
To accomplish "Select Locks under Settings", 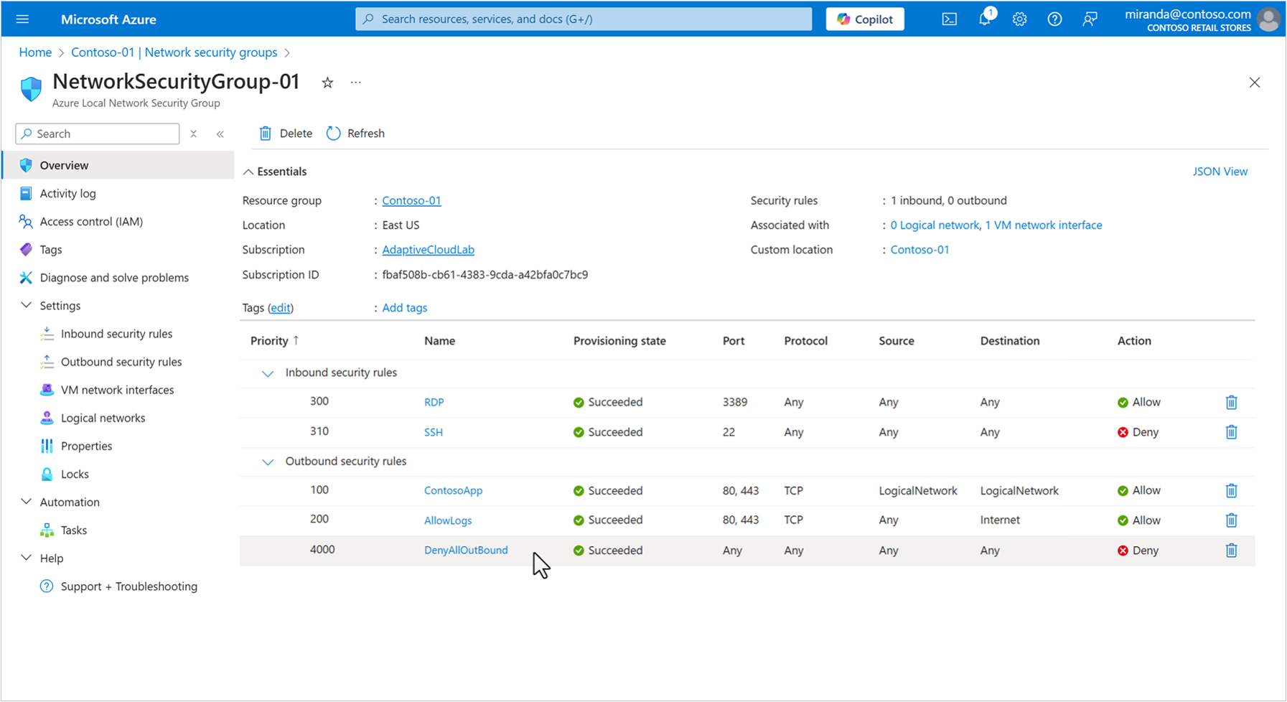I will click(x=73, y=474).
